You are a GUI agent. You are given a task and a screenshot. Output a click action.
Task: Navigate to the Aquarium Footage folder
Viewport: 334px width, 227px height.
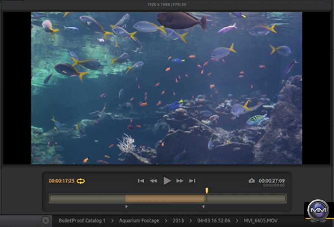tap(139, 221)
